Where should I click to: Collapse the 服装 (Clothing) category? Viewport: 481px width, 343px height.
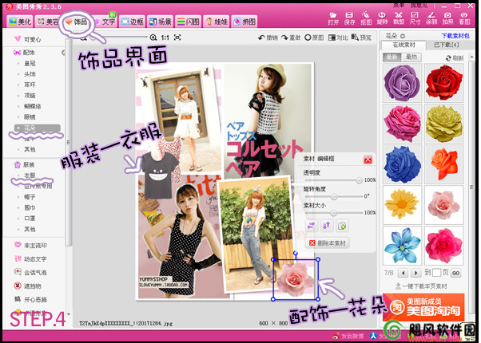(x=28, y=164)
